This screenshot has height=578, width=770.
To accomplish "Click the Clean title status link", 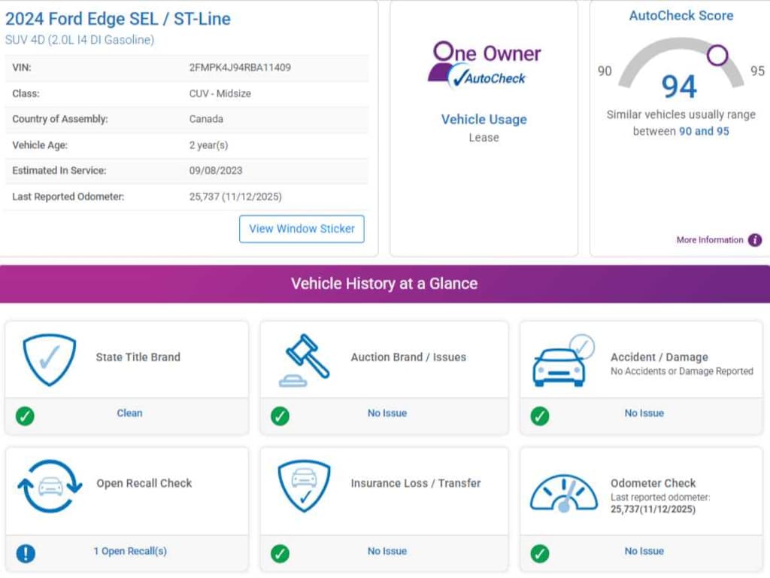I will click(129, 413).
